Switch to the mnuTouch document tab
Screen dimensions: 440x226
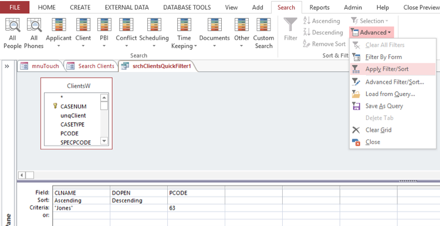click(40, 66)
